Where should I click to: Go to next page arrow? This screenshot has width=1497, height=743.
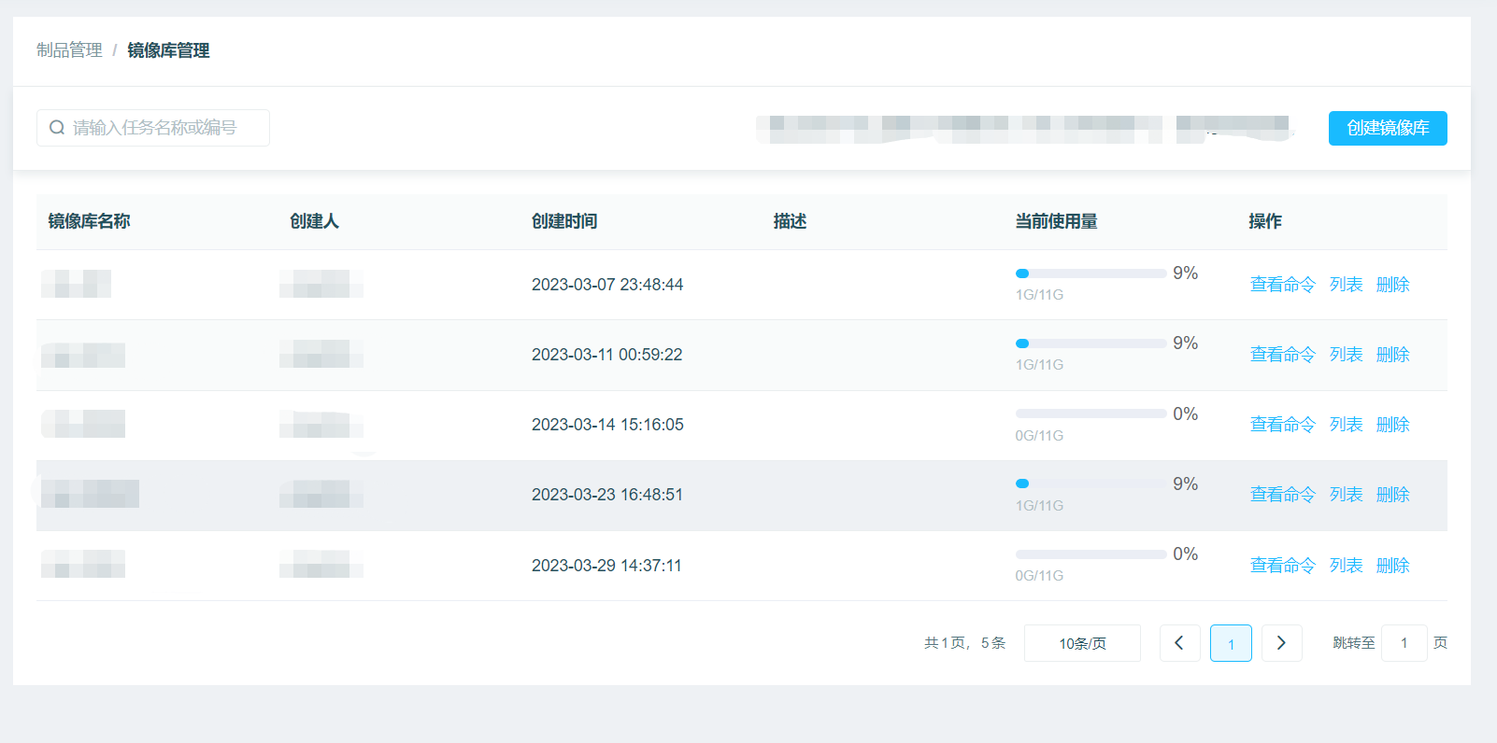pos(1281,643)
